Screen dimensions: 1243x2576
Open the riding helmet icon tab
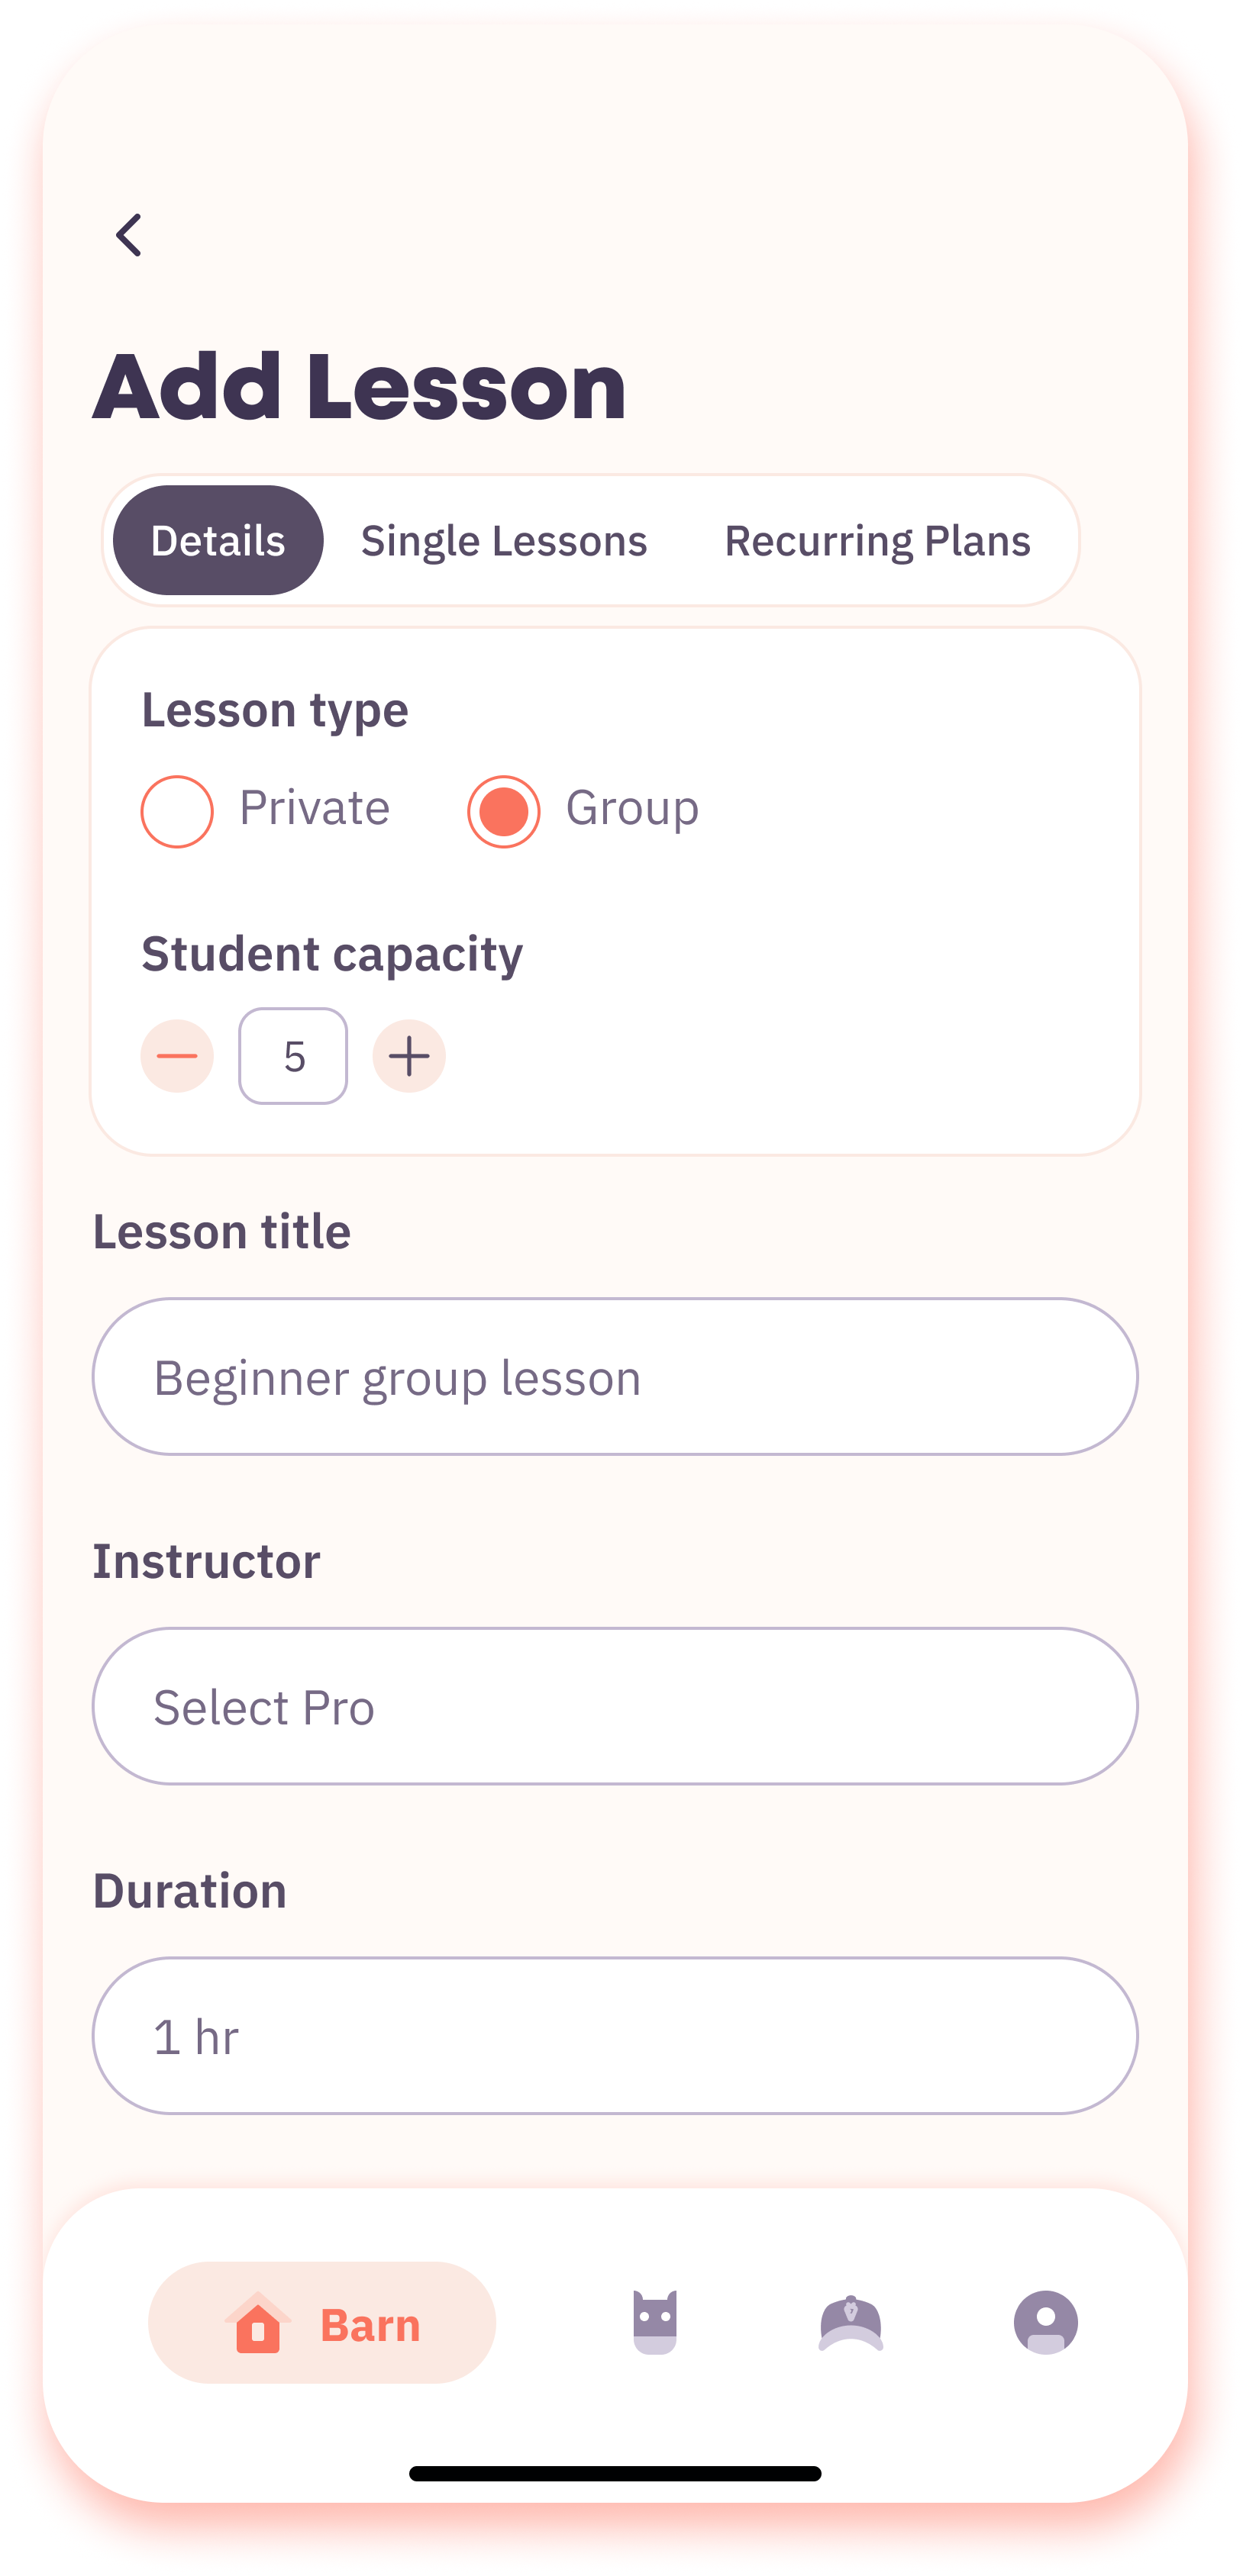point(851,2322)
